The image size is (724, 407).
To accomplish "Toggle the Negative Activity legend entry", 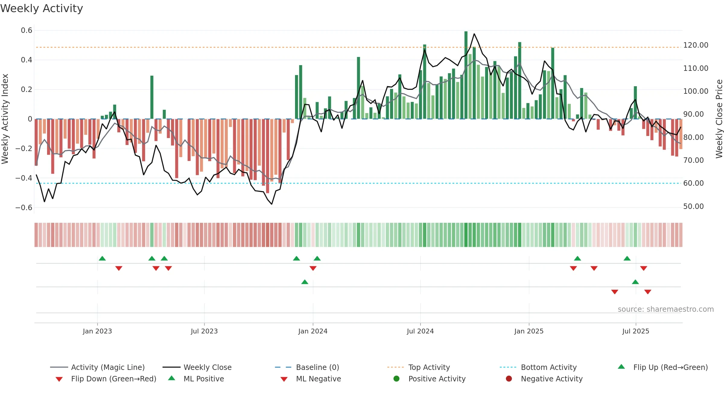I will pos(544,379).
